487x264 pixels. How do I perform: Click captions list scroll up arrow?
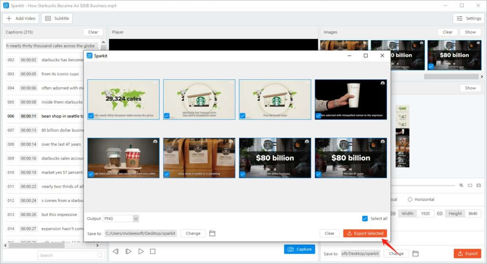click(x=103, y=43)
